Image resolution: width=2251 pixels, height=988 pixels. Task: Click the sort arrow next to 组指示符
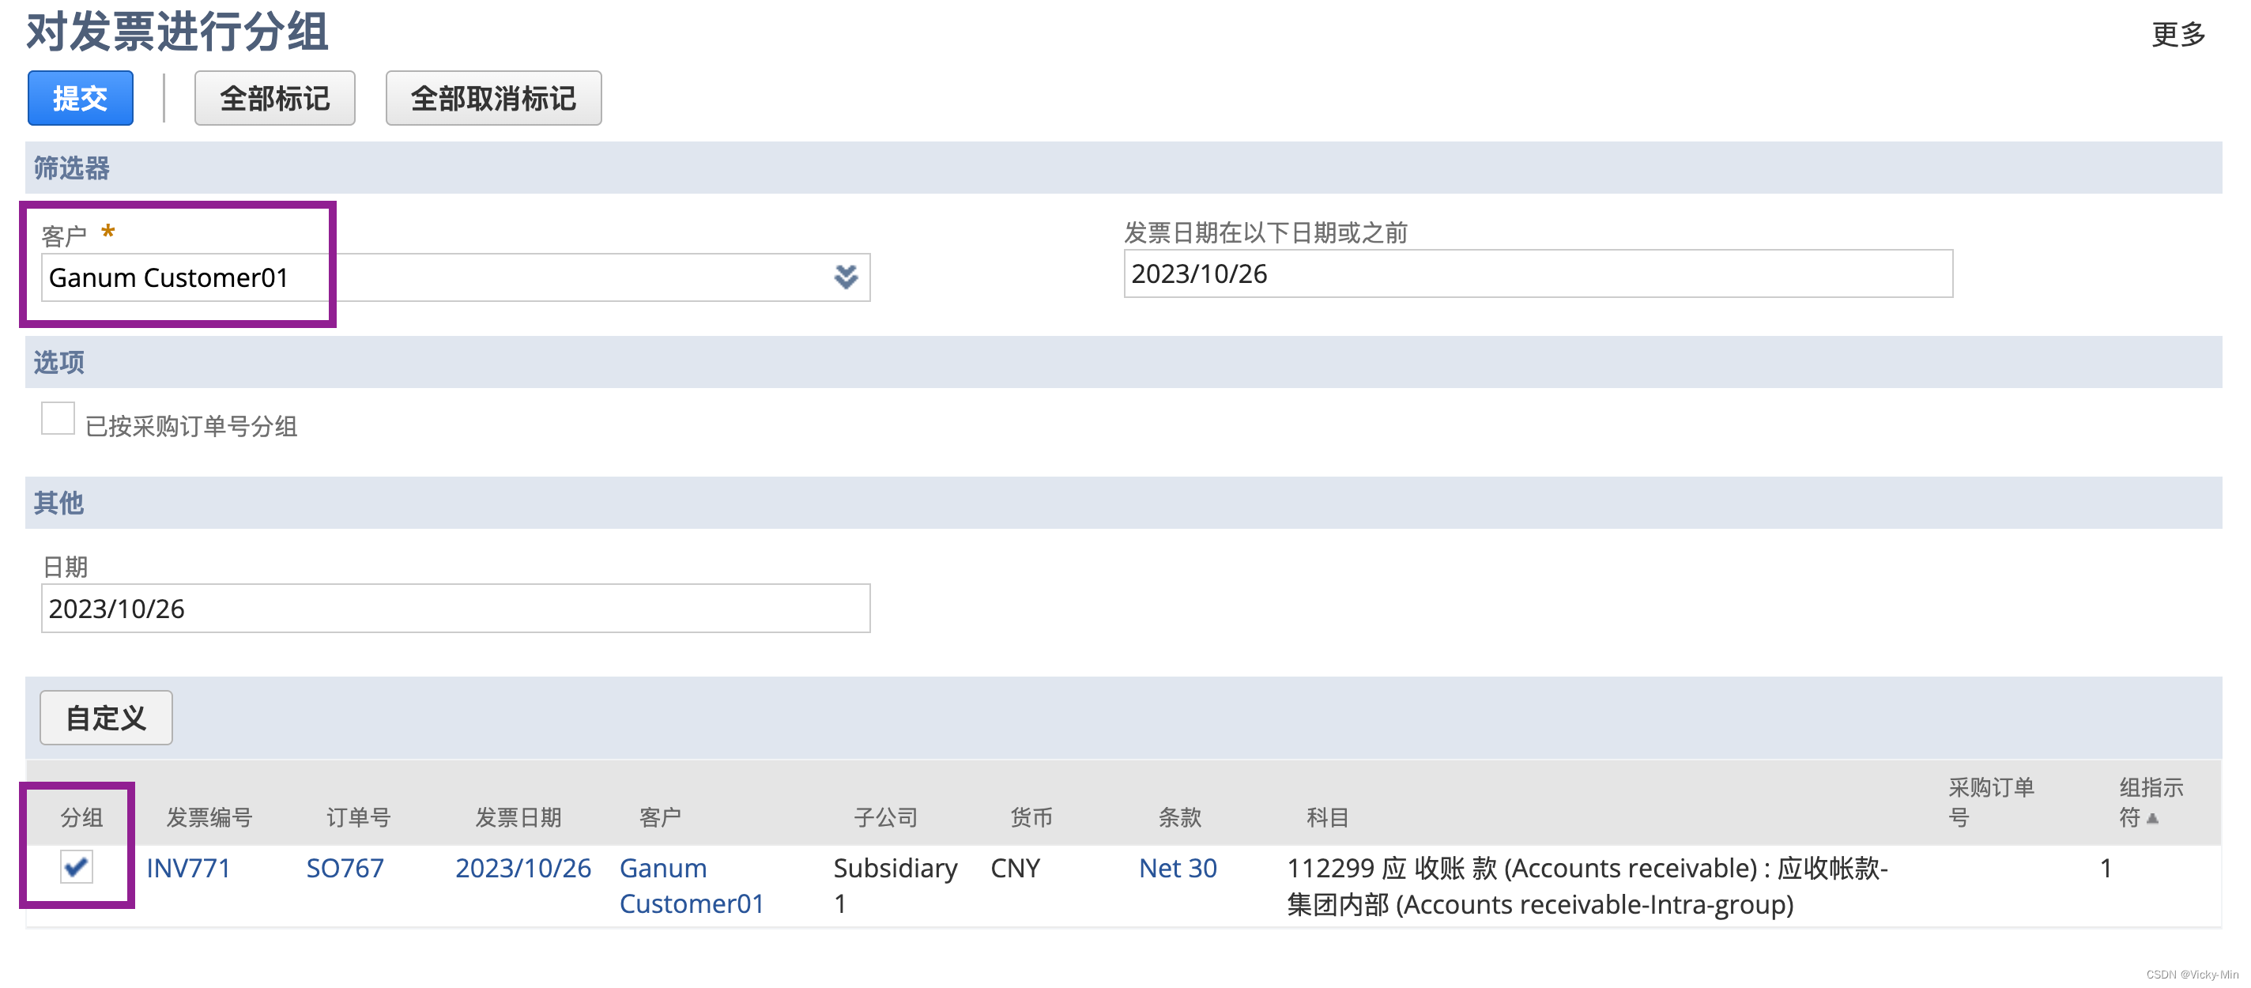(x=2152, y=820)
